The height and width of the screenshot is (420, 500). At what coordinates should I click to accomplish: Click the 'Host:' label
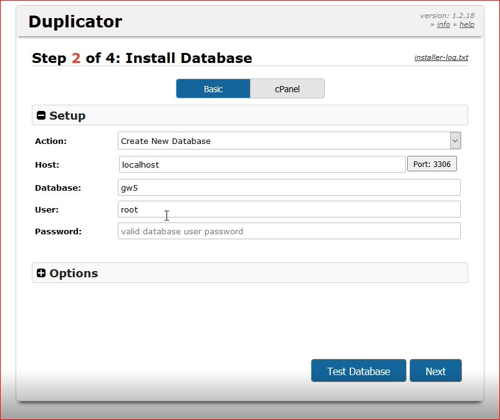tap(47, 165)
